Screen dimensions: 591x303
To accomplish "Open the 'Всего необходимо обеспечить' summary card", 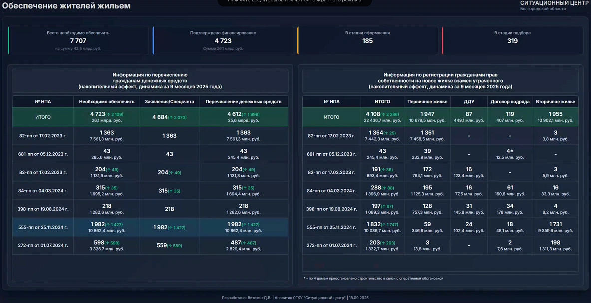I will coord(78,40).
